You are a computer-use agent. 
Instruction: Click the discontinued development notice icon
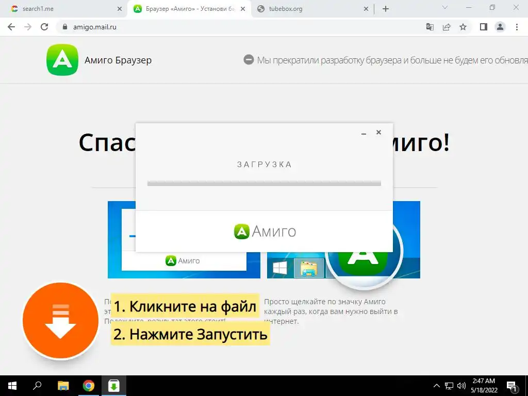(249, 60)
